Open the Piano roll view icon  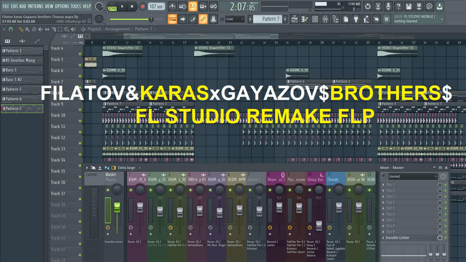[305, 19]
